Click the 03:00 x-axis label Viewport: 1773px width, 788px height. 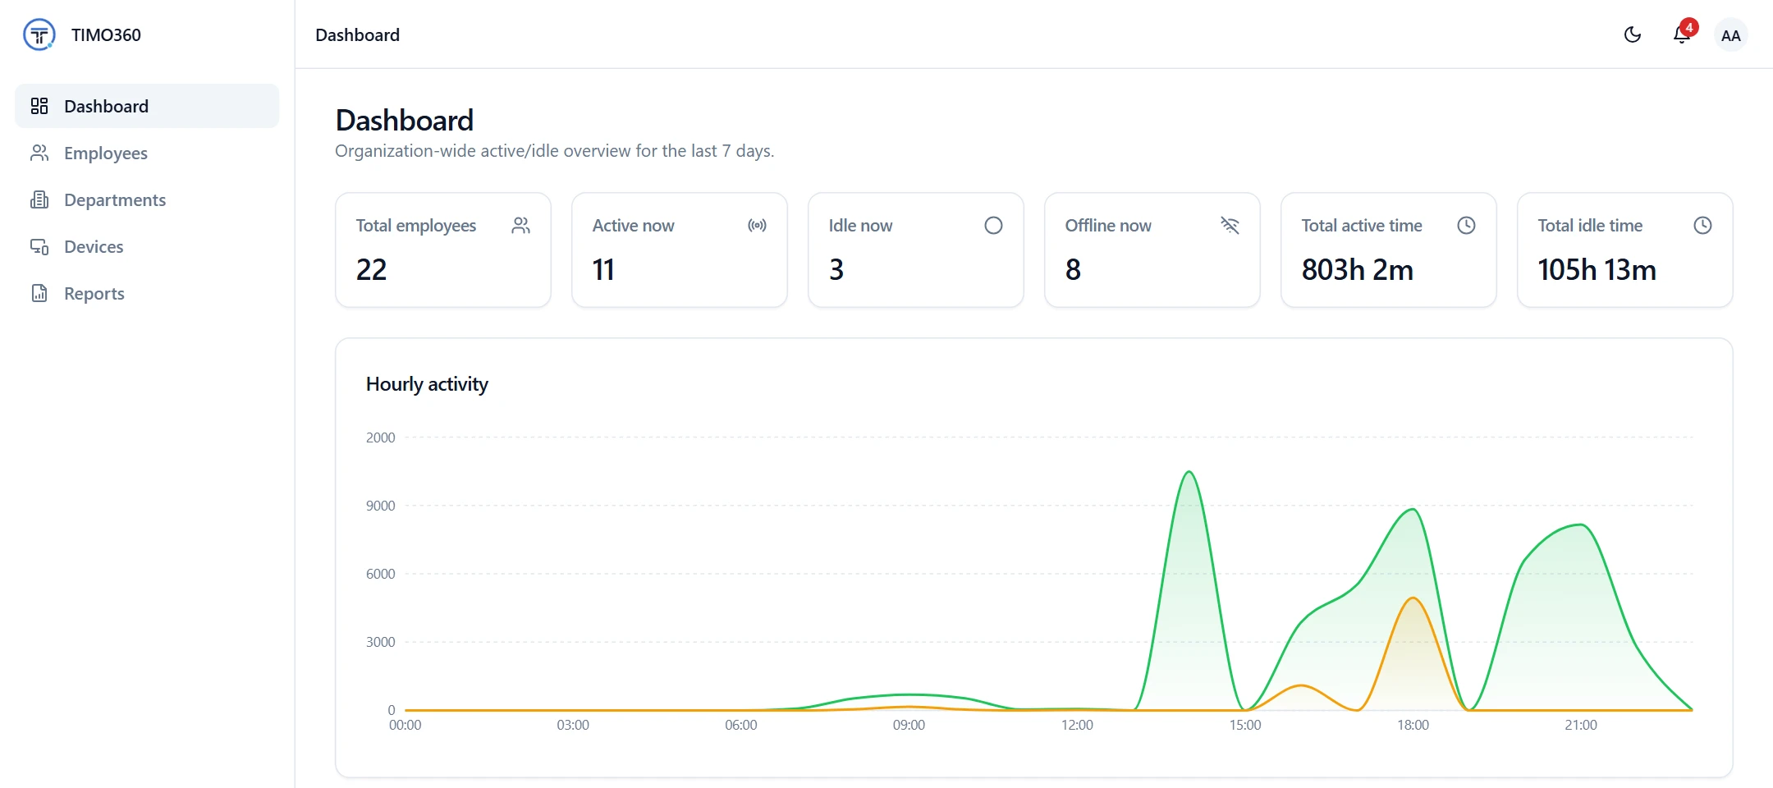[573, 725]
